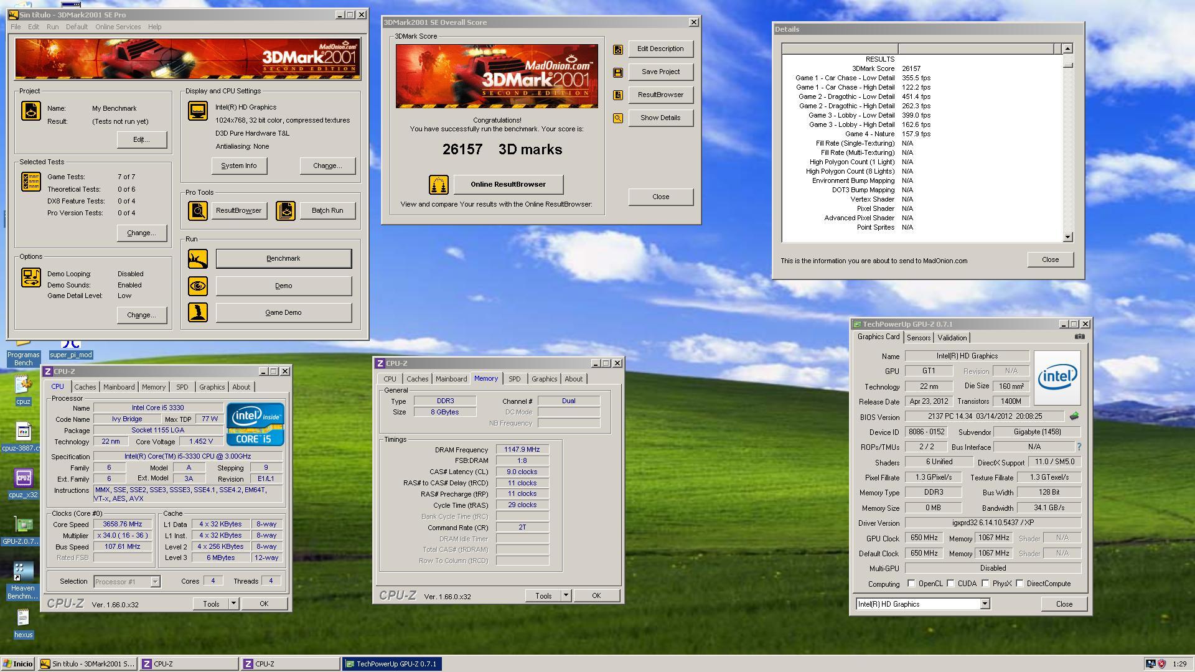
Task: Click the Benchmark button
Action: pos(283,259)
